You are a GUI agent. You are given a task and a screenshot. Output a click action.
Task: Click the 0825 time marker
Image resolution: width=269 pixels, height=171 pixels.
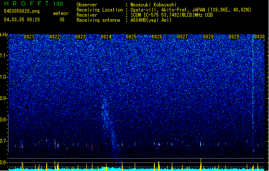coord(131,37)
